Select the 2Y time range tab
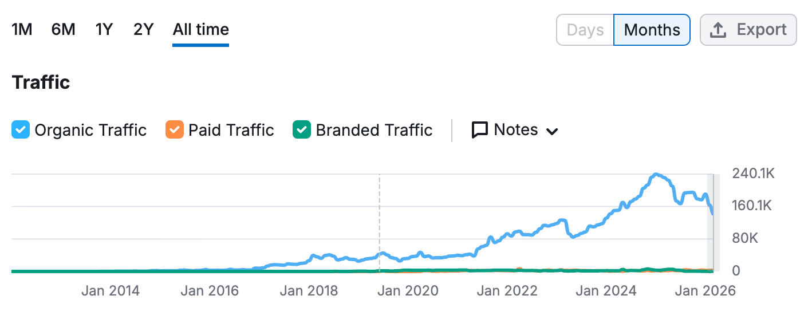This screenshot has width=812, height=323. point(143,29)
